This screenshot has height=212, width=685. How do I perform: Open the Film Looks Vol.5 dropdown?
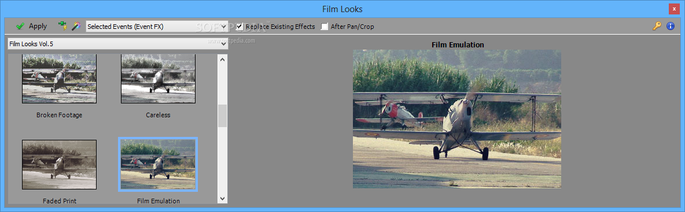coord(117,44)
